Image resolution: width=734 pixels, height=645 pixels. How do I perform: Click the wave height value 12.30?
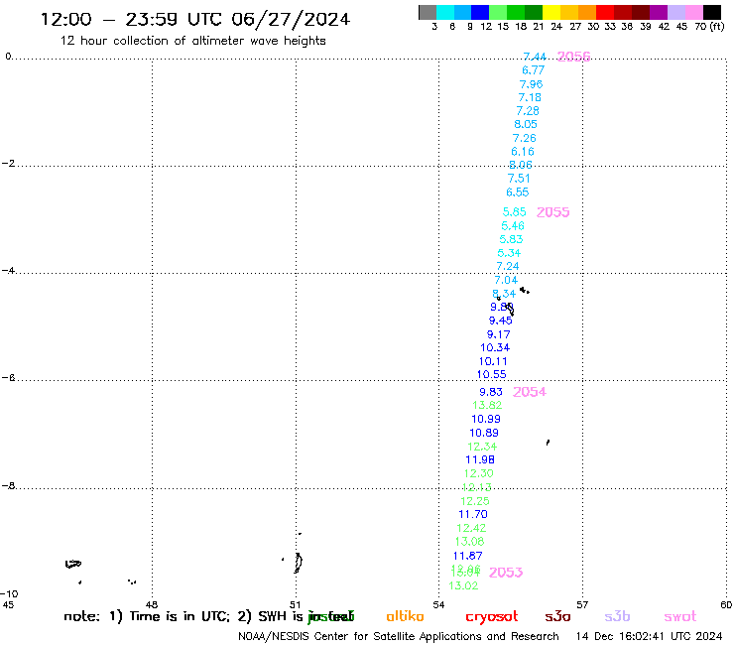[479, 473]
